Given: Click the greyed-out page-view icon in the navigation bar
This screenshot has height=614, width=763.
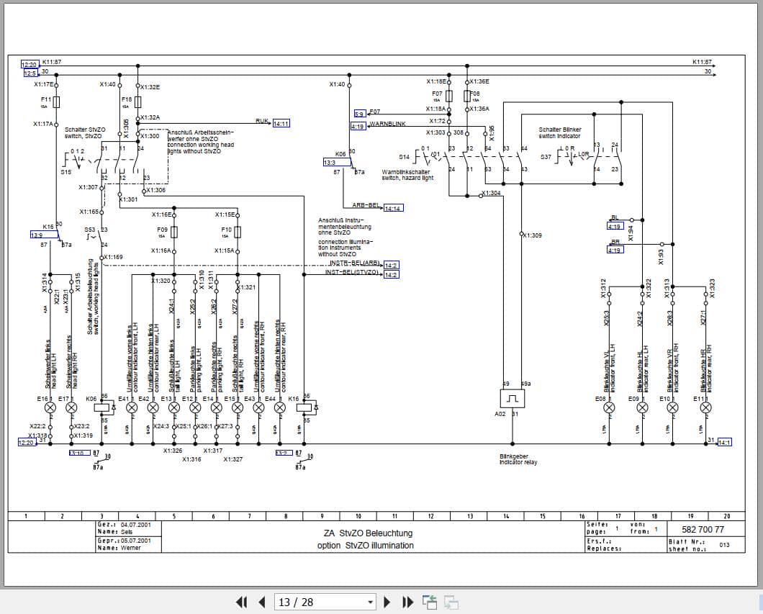Looking at the screenshot, I should pyautogui.click(x=451, y=602).
